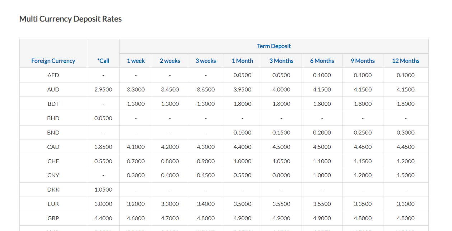The width and height of the screenshot is (452, 231).
Task: Select the DKK call rate 1.0500
Action: (x=103, y=189)
